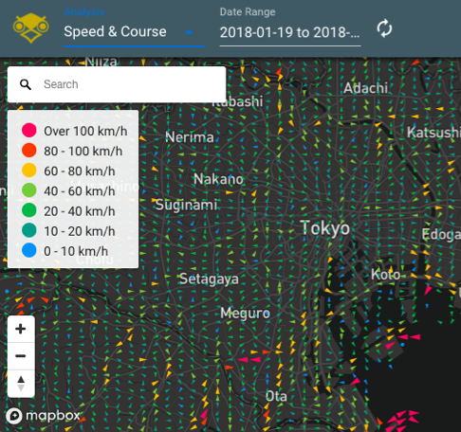This screenshot has height=432, width=461.
Task: Click the Setagaya map label
Action: point(209,279)
